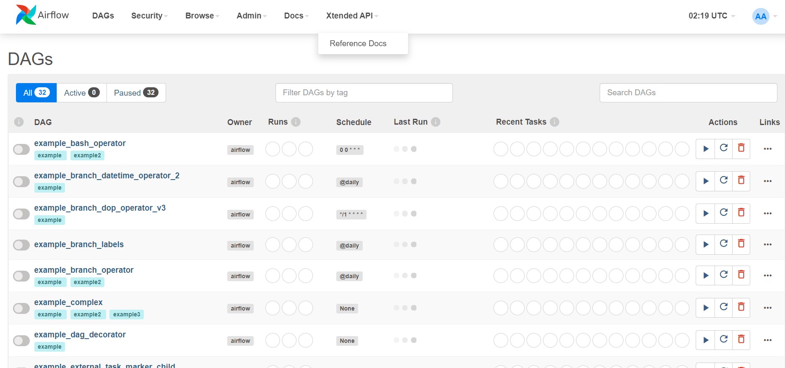Open the Docs dropdown menu
This screenshot has height=368, width=785.
(296, 16)
